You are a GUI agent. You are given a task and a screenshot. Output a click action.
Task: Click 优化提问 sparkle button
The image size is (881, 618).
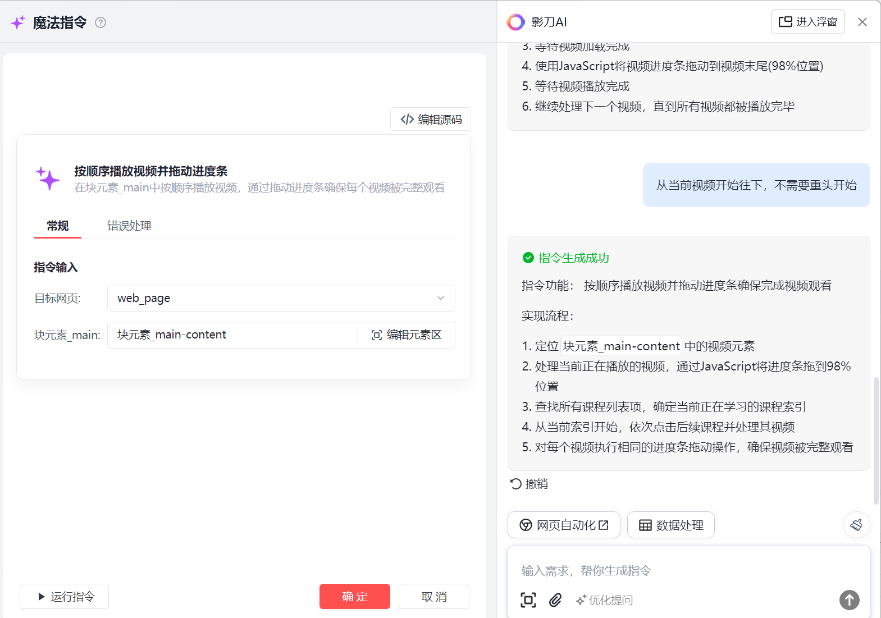point(604,600)
